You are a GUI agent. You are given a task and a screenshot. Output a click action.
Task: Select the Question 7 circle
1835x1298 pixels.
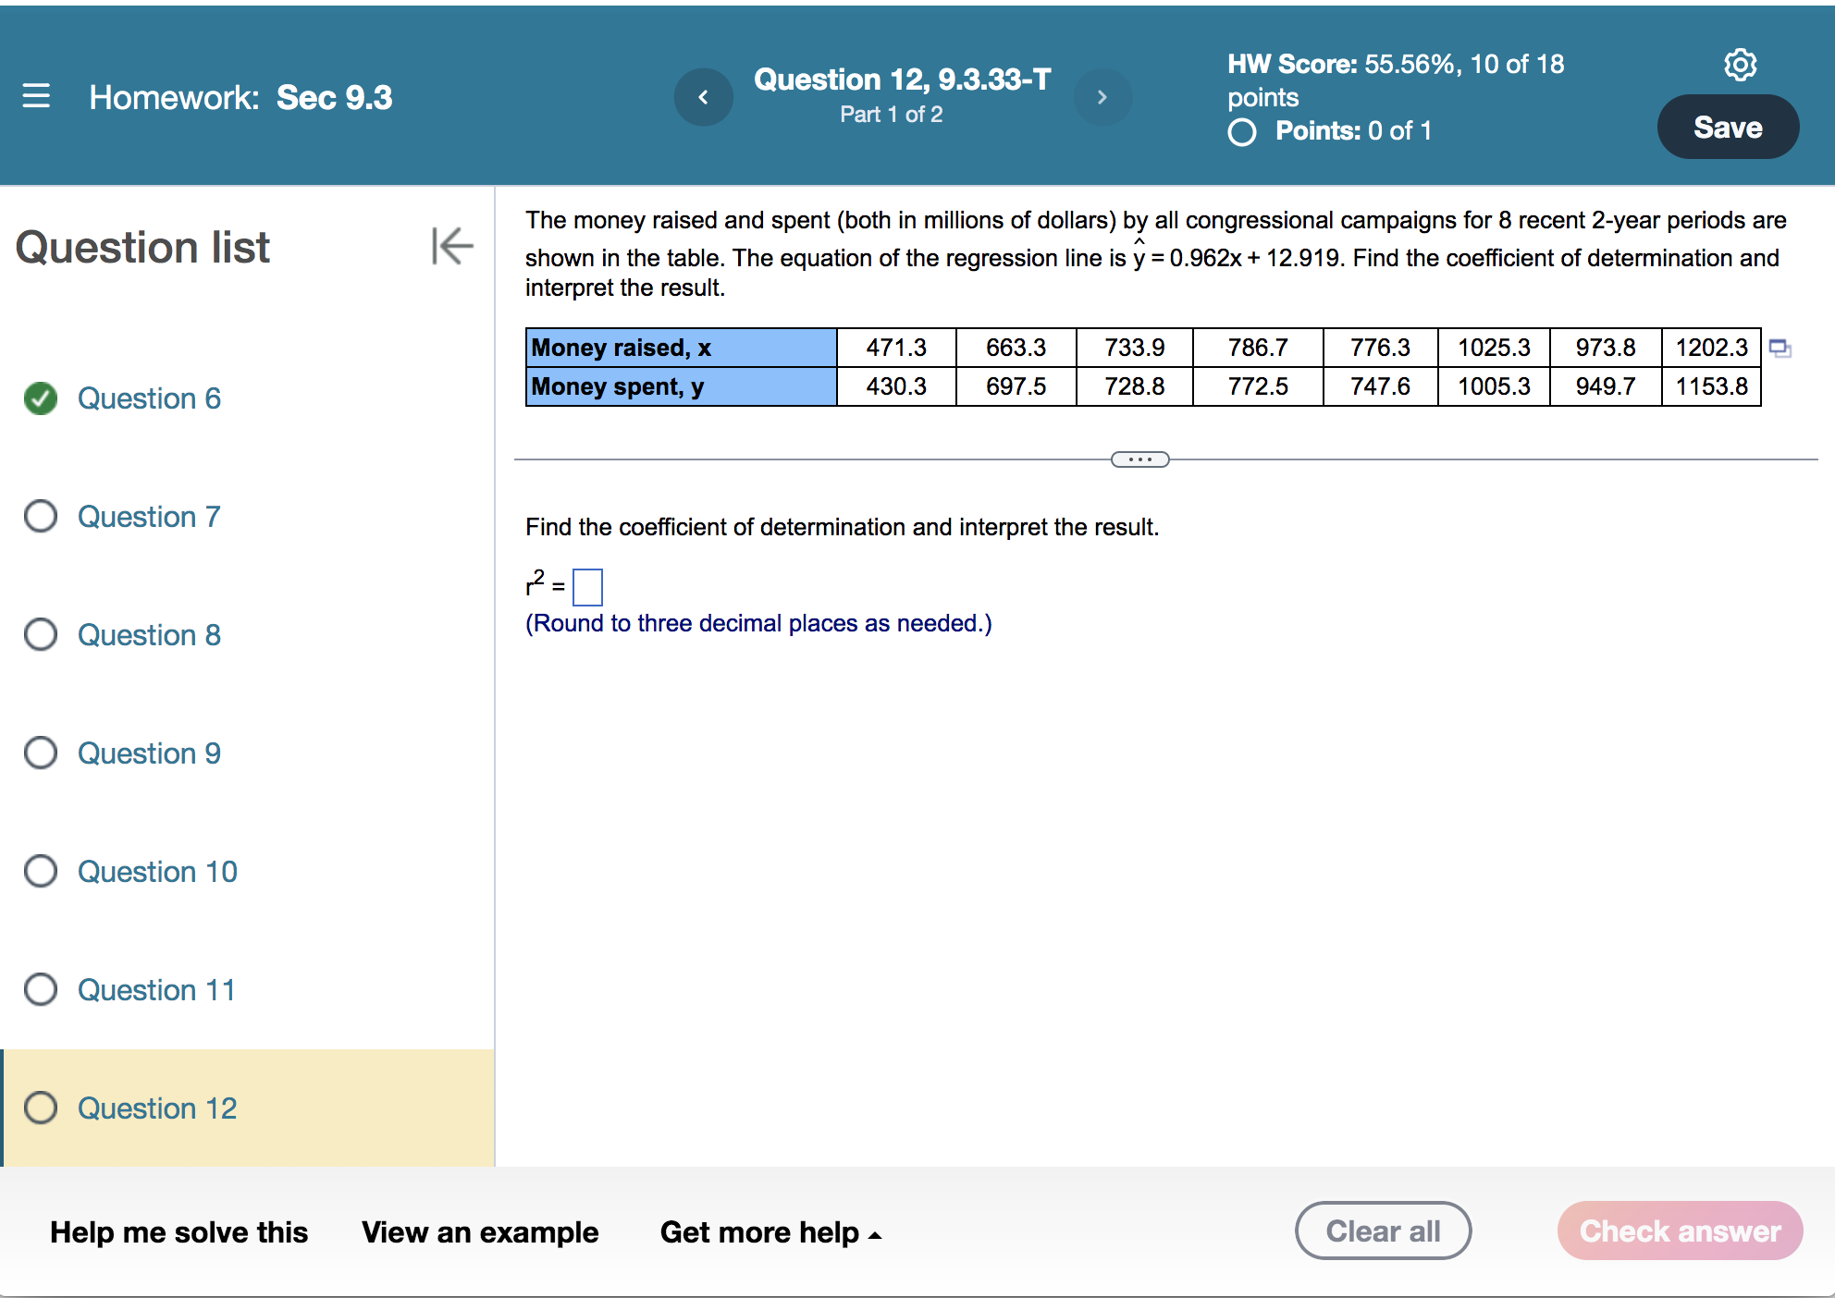pyautogui.click(x=41, y=517)
